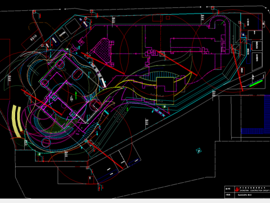Pick the yellow curved stripes on left side
This screenshot has height=203, width=270.
(17, 121)
